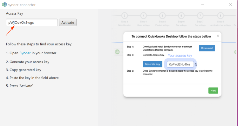This screenshot has width=238, height=126.
Task: Select Step 3 Select location circle
Action: click(x=125, y=16)
